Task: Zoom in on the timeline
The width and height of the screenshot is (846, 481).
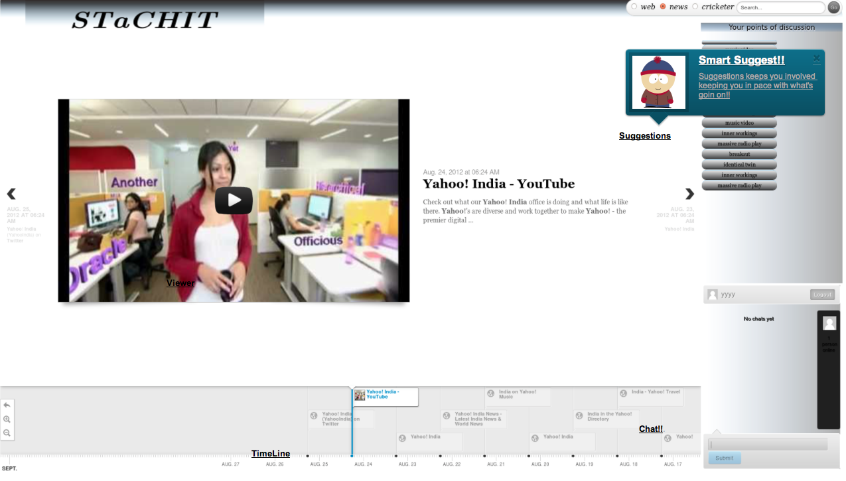Action: [x=7, y=419]
